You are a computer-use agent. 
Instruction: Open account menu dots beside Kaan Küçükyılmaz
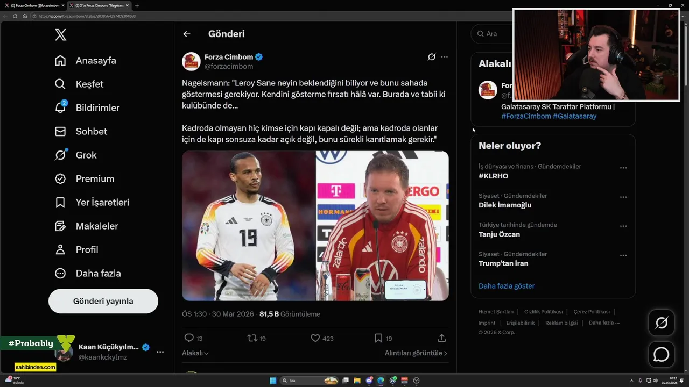click(160, 352)
